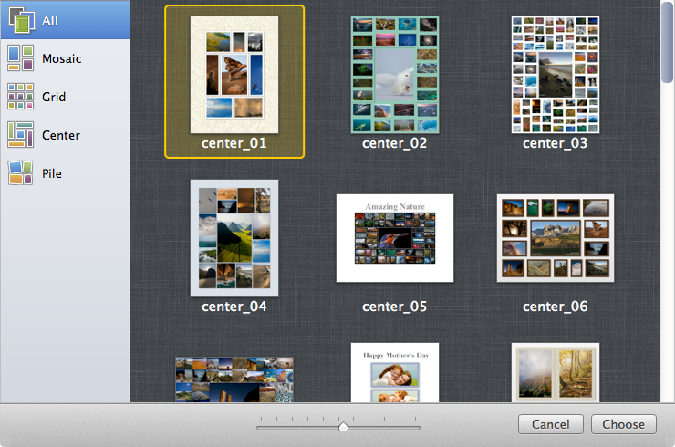Select the center_01 template thumbnail

tap(234, 75)
